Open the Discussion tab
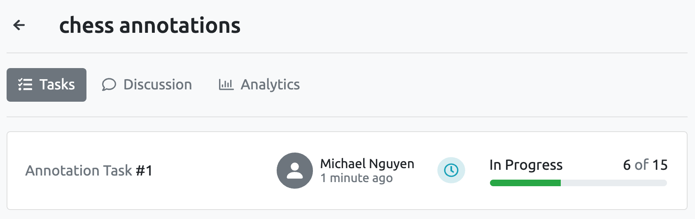 point(157,85)
